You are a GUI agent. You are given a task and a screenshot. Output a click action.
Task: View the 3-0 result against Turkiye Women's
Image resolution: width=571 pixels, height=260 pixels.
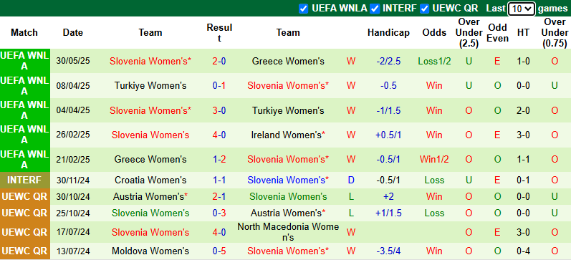(x=219, y=110)
